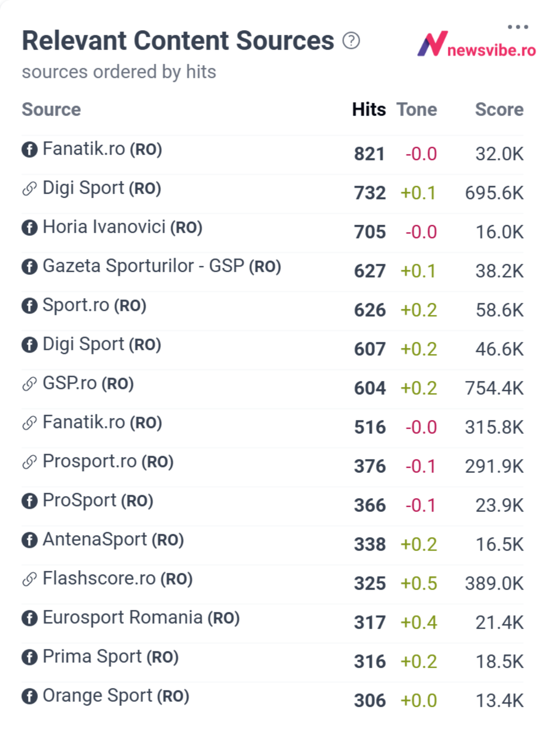Viewport: 545px width, 738px height.
Task: Click link icon beside Prosport.ro
Action: pos(30,462)
